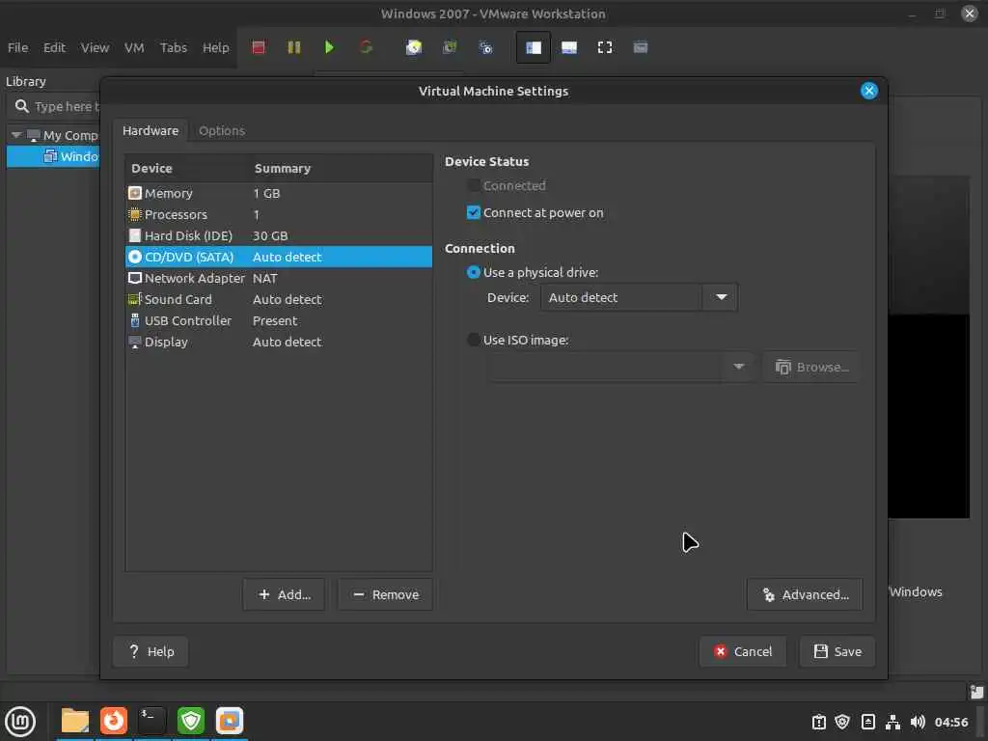Open the File menu
988x741 pixels.
pyautogui.click(x=17, y=47)
